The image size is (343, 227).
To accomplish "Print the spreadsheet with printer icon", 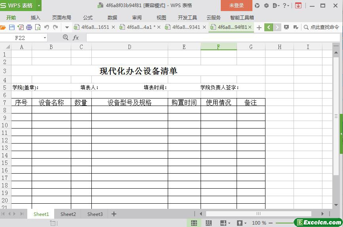I will tap(29, 27).
